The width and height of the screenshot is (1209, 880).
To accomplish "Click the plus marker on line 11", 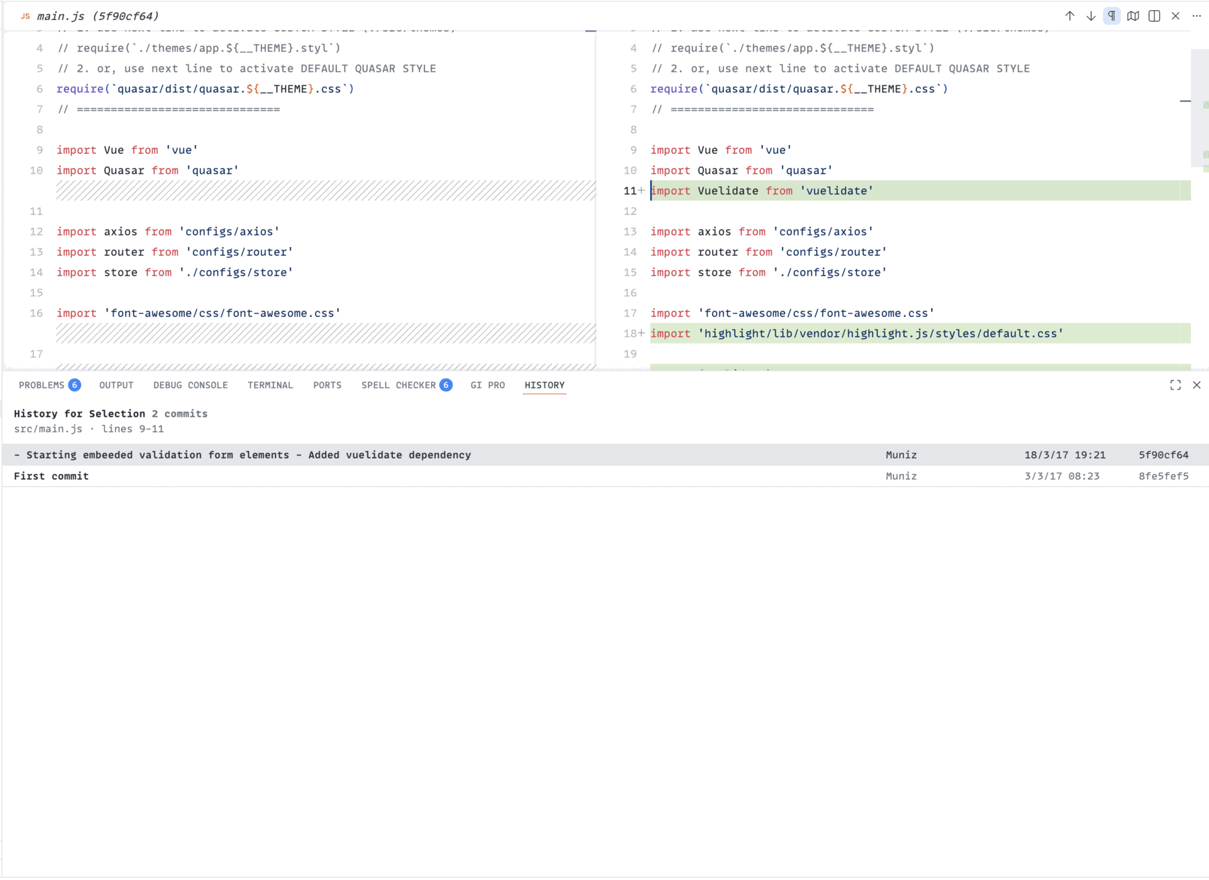I will pyautogui.click(x=641, y=191).
